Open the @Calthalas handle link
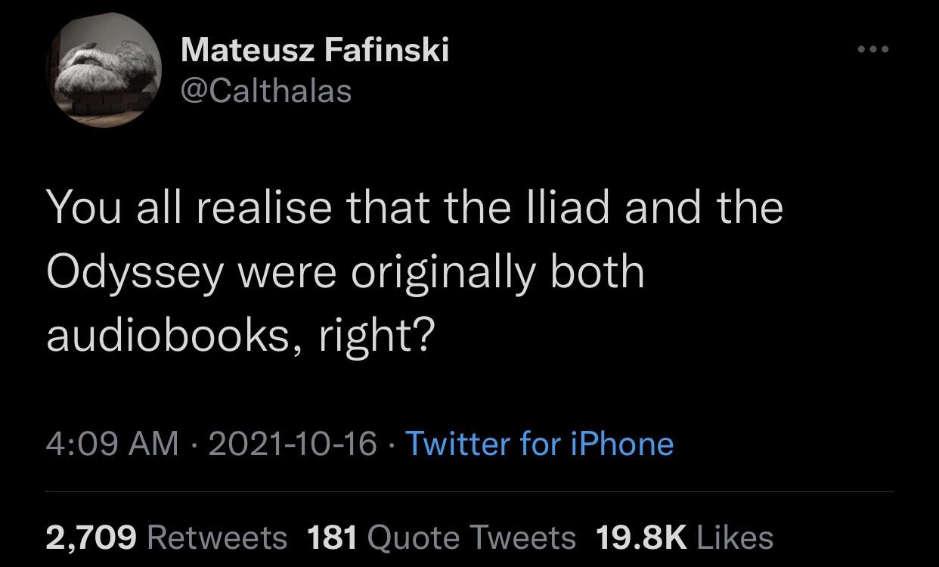This screenshot has width=939, height=567. (266, 91)
